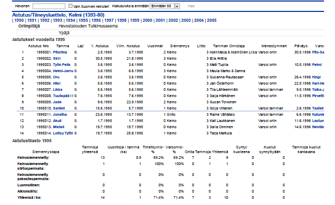Image resolution: width=335 pixels, height=205 pixels.
Task: Click the Keinosiemennetty pakastespermalla row label
Action: click(33, 176)
